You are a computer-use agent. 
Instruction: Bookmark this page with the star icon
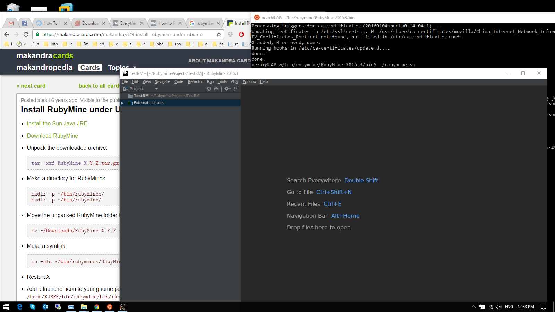tap(219, 34)
